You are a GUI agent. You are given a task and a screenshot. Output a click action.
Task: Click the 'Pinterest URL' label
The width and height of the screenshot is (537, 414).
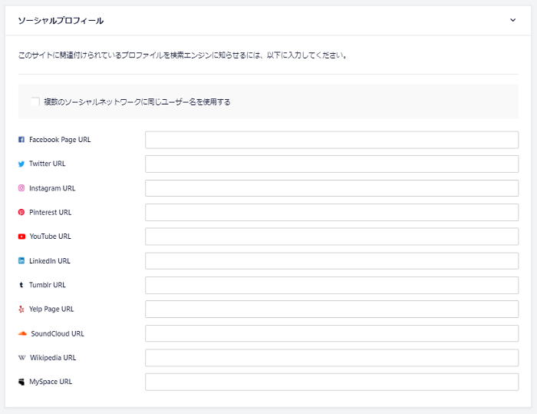pyautogui.click(x=51, y=212)
